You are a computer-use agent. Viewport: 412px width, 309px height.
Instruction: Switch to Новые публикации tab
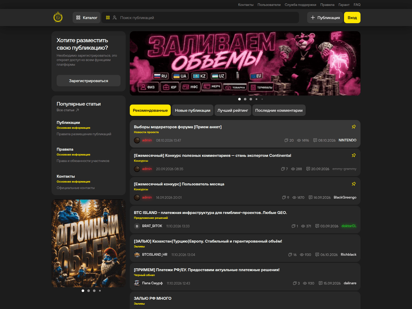pos(193,110)
